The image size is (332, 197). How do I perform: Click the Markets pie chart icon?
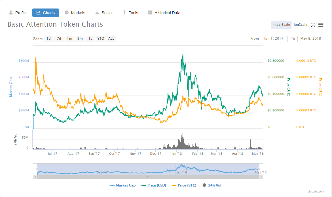[66, 12]
